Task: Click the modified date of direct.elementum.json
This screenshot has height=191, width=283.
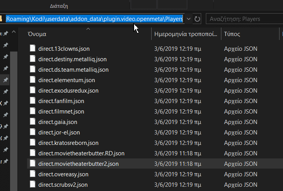Action: pos(178,80)
